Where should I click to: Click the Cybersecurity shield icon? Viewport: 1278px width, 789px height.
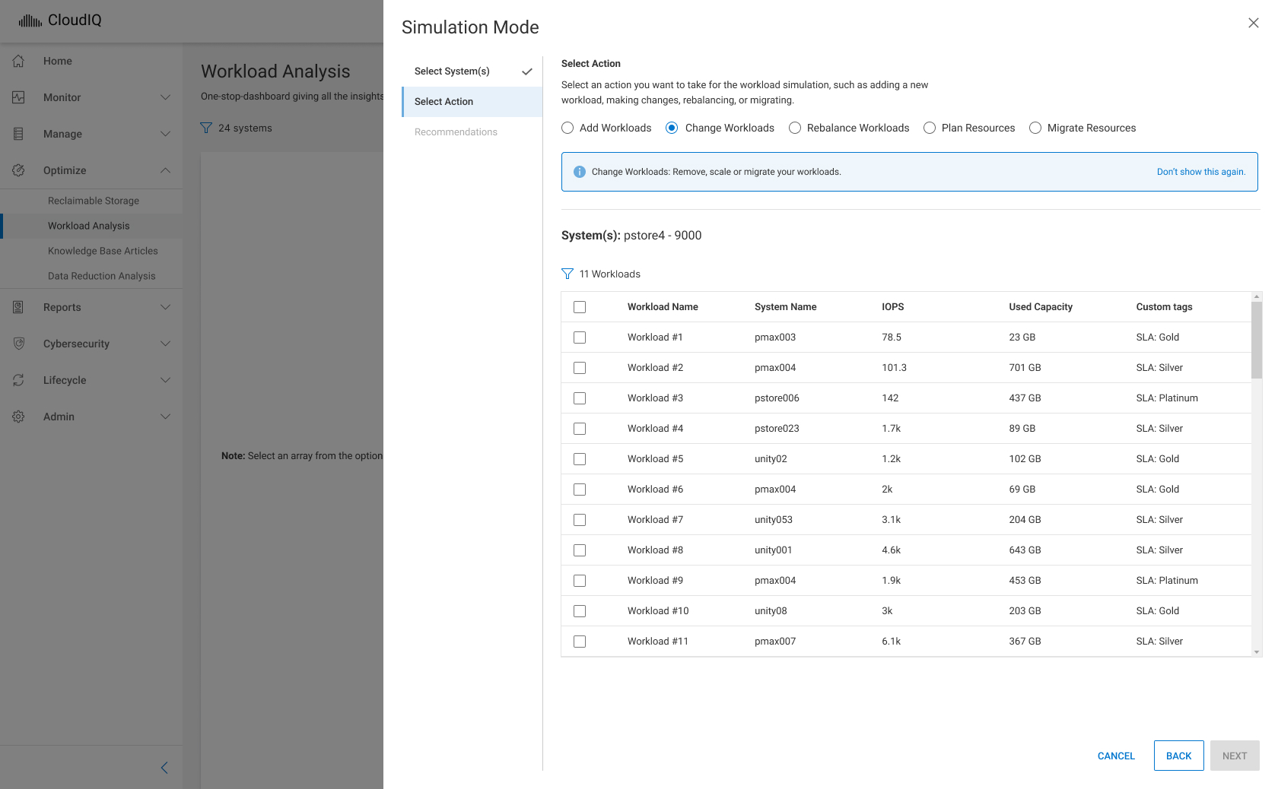(19, 344)
